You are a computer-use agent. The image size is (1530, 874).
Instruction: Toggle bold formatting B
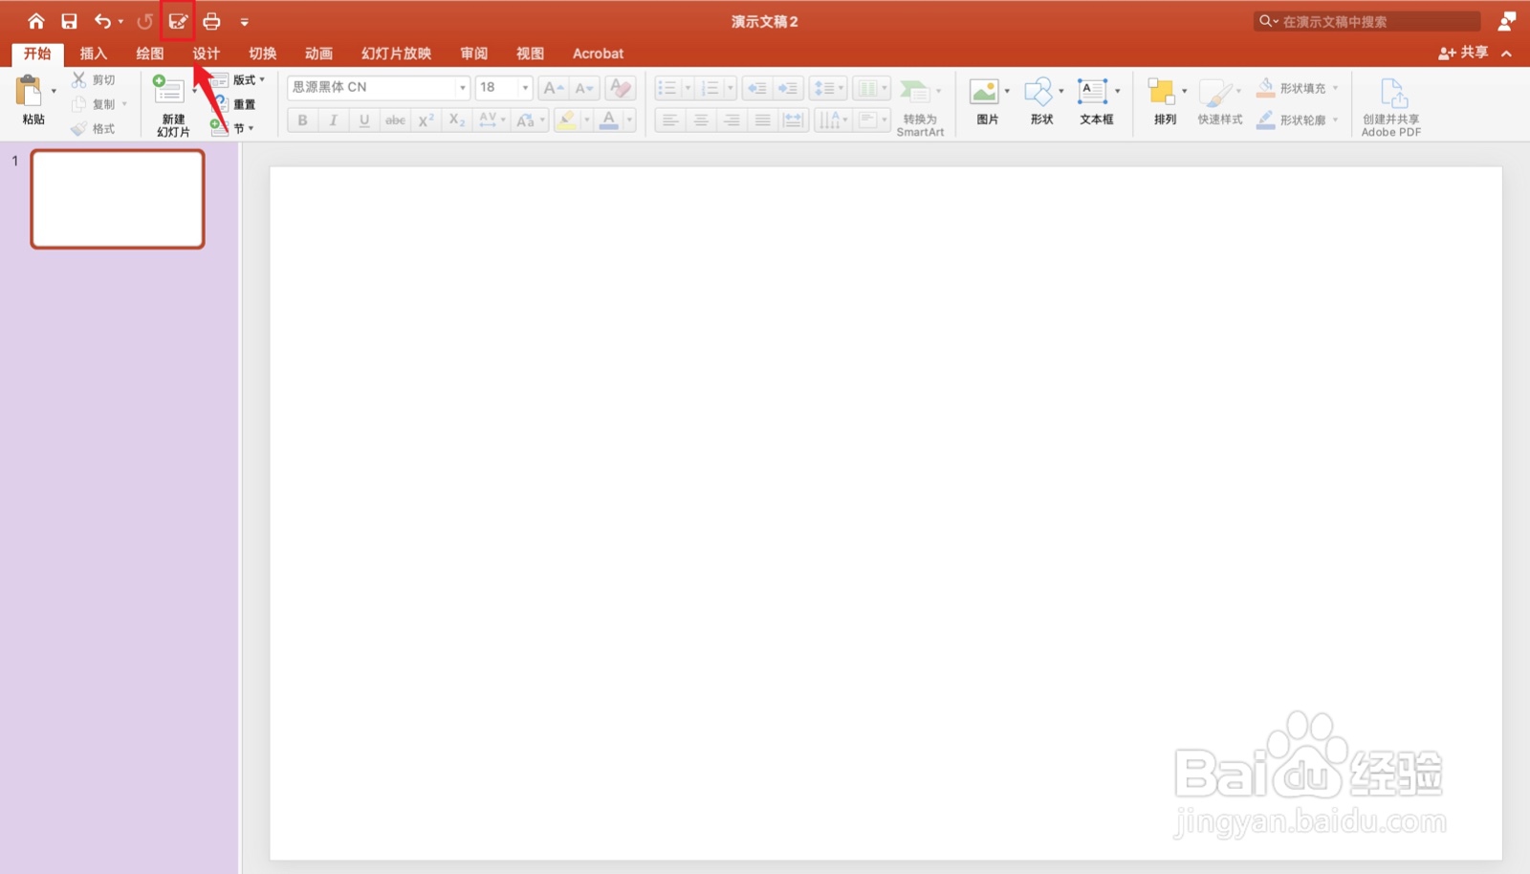click(302, 120)
